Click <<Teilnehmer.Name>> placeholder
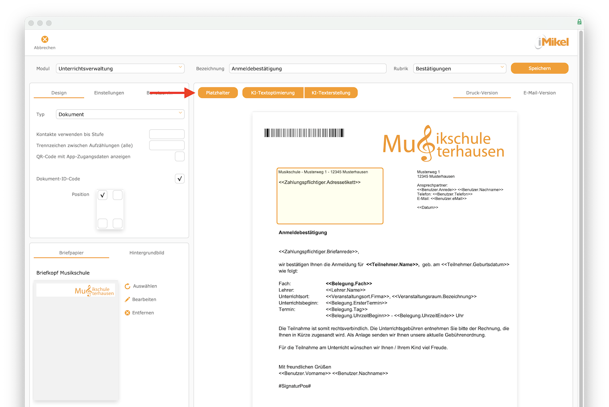The image size is (609, 407). pos(392,264)
